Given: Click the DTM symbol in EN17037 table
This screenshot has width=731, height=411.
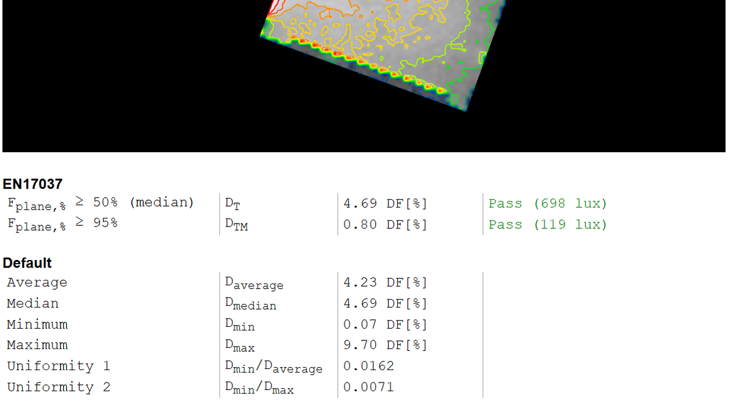Looking at the screenshot, I should (236, 225).
